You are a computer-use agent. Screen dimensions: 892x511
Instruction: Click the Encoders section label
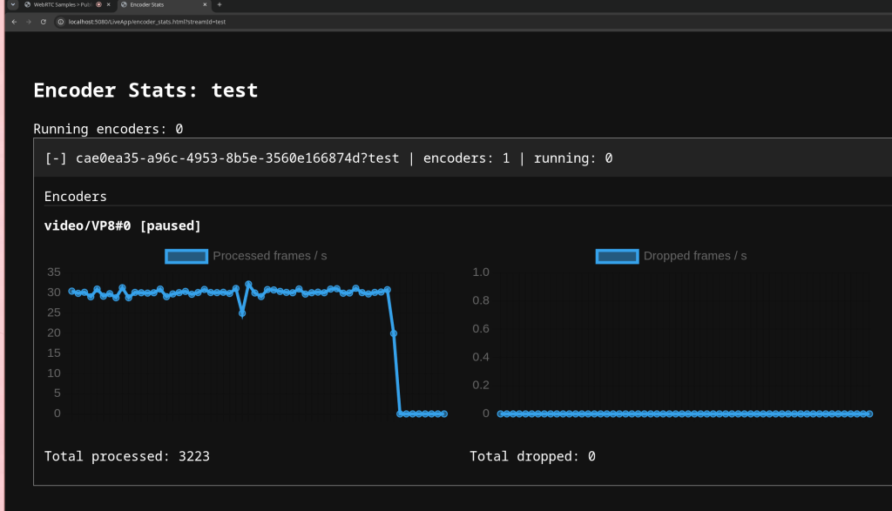[76, 197]
